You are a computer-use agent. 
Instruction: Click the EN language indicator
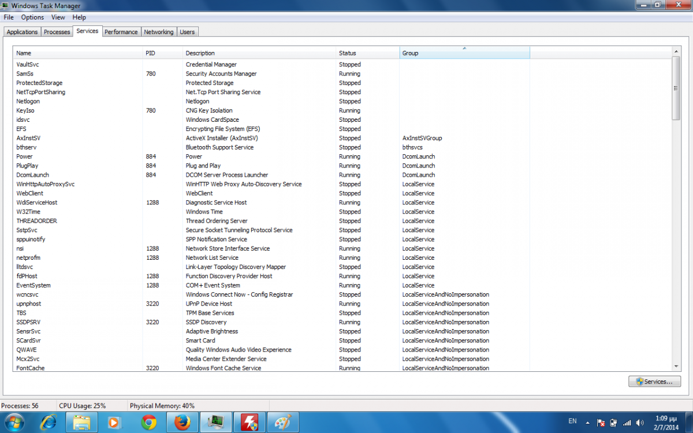[x=573, y=421]
